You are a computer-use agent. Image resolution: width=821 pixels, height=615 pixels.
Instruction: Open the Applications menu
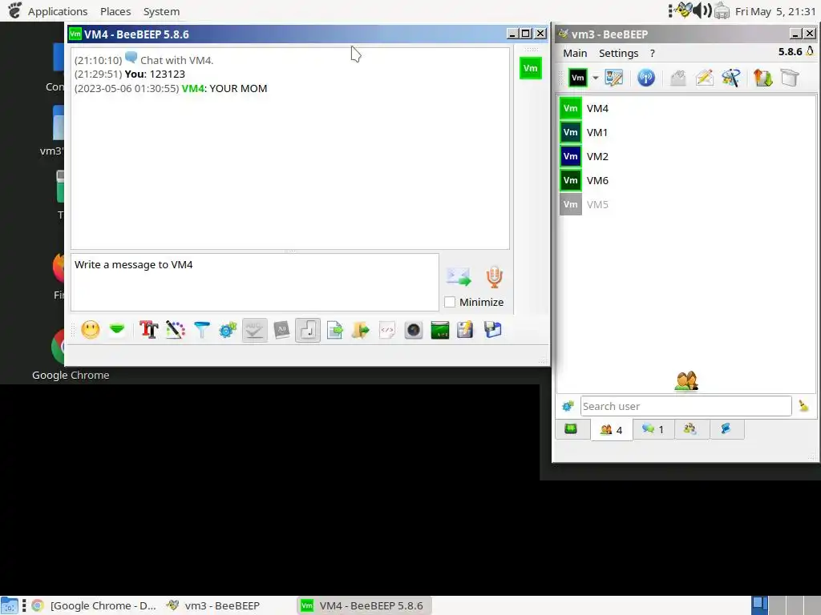(x=58, y=11)
